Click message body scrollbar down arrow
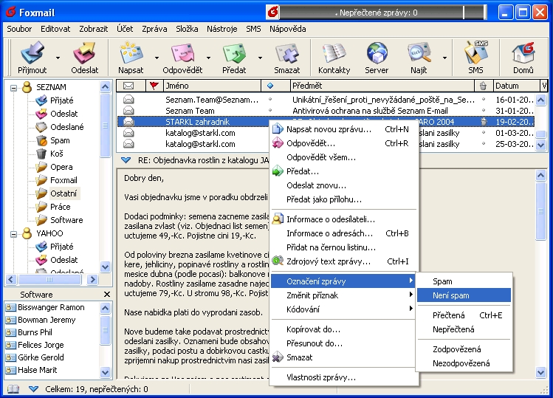This screenshot has width=553, height=398. [541, 372]
